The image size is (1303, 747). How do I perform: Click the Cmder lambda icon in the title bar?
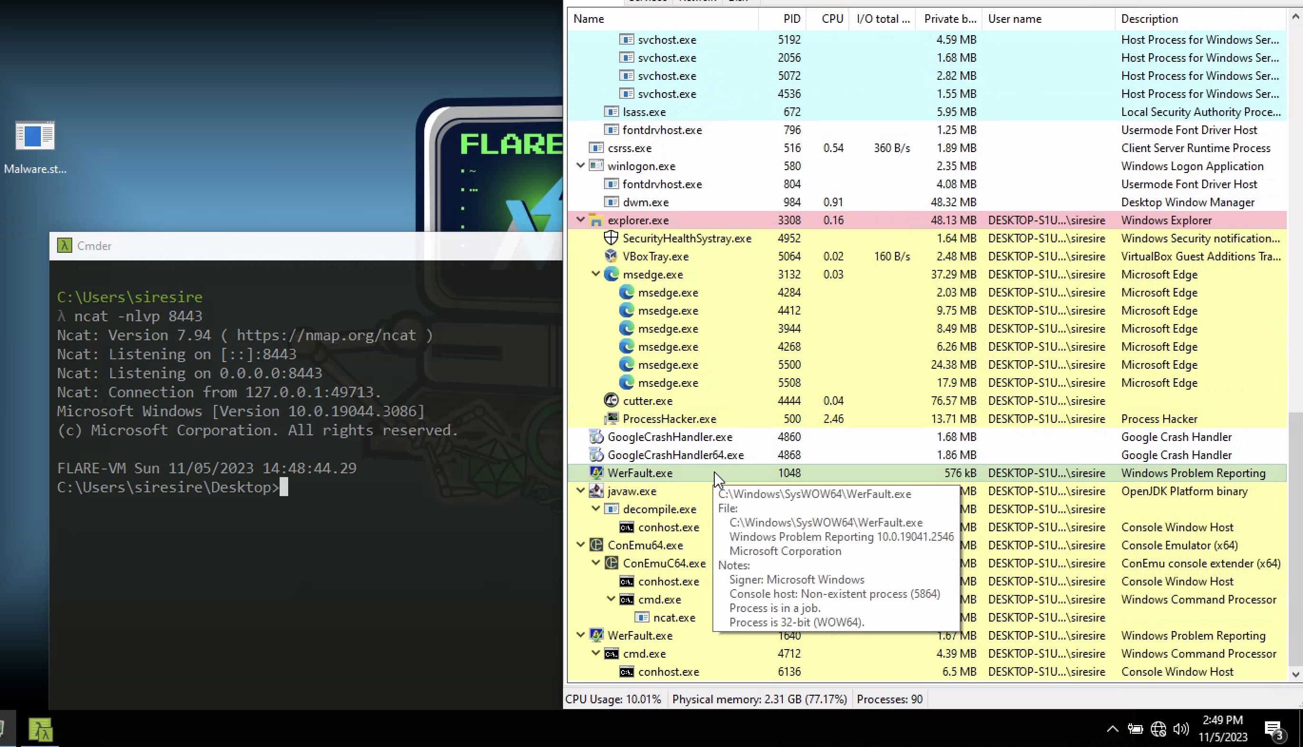point(64,246)
